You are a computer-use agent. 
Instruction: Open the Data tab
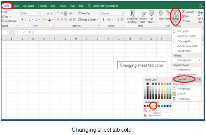click(x=53, y=6)
